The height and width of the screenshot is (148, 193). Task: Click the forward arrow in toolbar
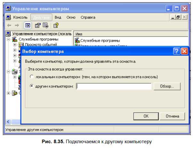(x=17, y=25)
